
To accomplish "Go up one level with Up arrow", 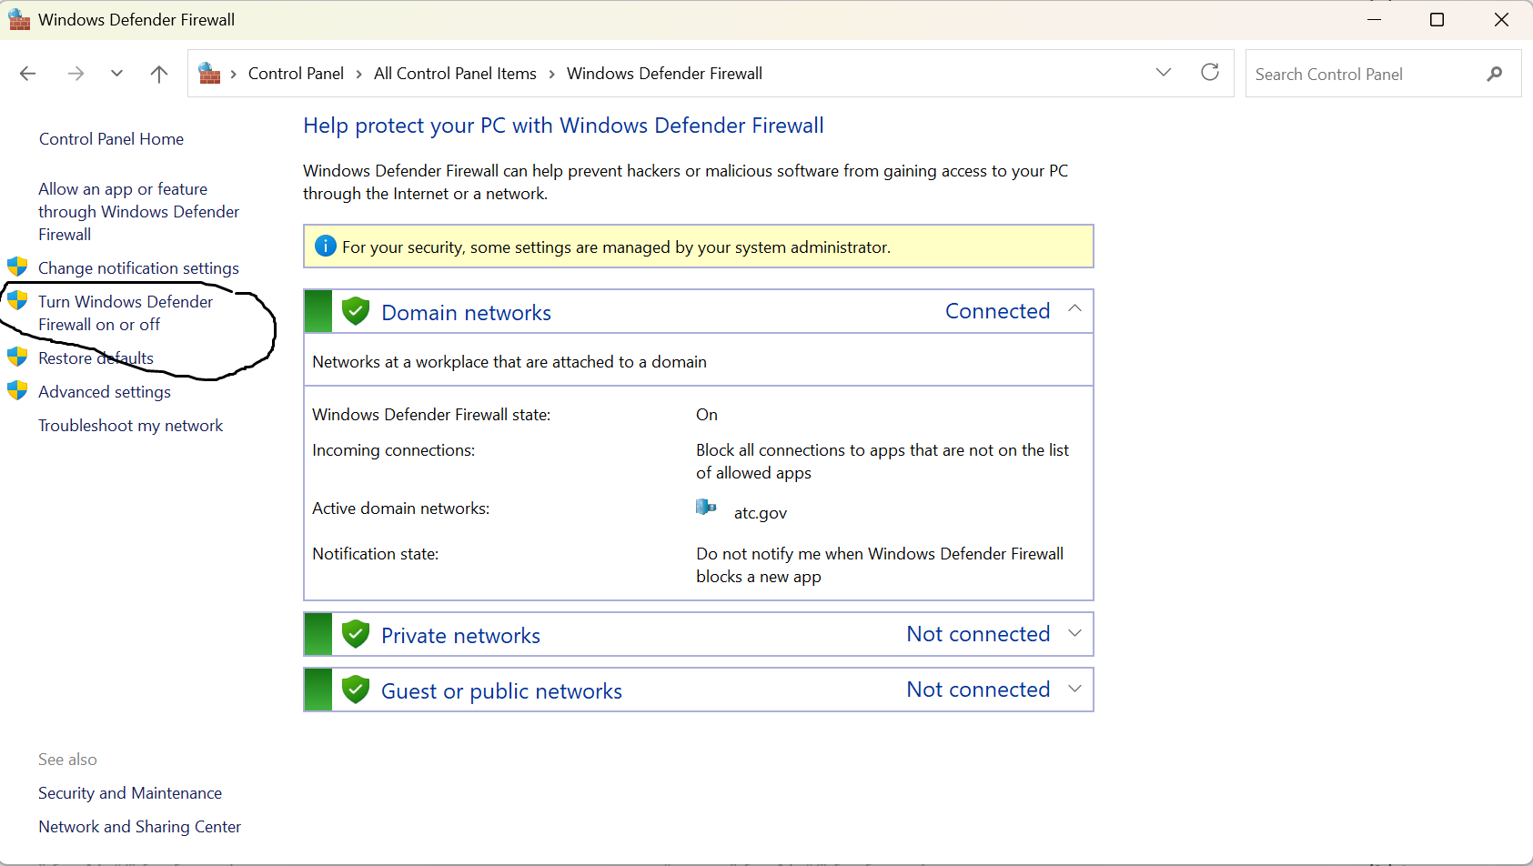I will 159,74.
